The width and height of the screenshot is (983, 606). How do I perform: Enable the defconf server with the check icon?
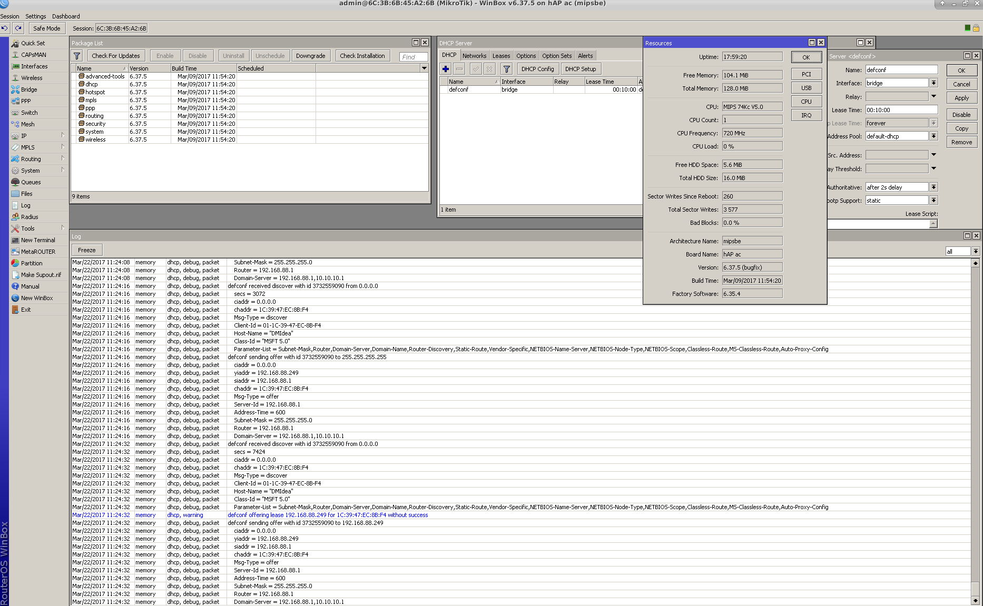pyautogui.click(x=475, y=68)
